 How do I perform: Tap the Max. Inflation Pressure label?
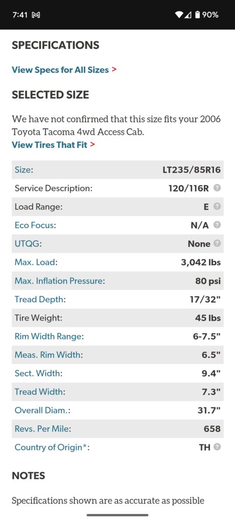[x=59, y=281]
